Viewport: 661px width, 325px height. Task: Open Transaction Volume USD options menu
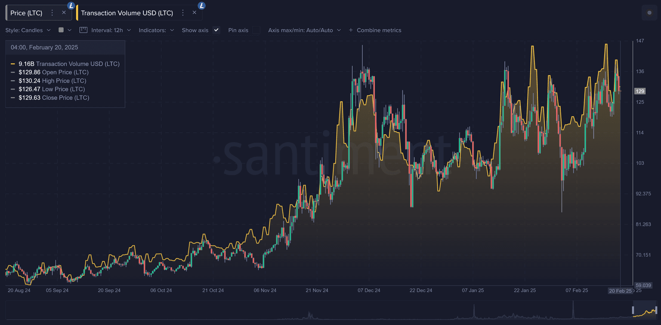coord(183,13)
